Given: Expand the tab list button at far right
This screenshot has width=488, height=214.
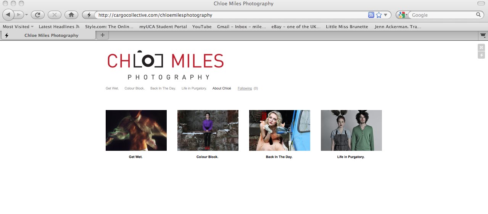Looking at the screenshot, I should pyautogui.click(x=483, y=35).
